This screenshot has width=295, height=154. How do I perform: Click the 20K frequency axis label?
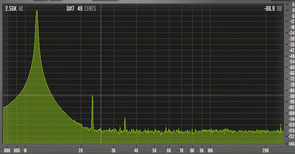click(x=266, y=151)
